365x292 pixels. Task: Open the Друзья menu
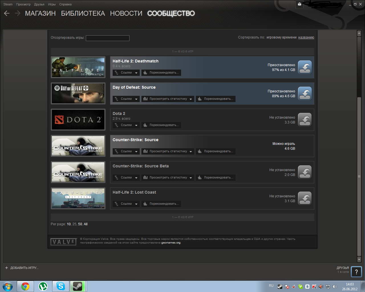tap(39, 4)
